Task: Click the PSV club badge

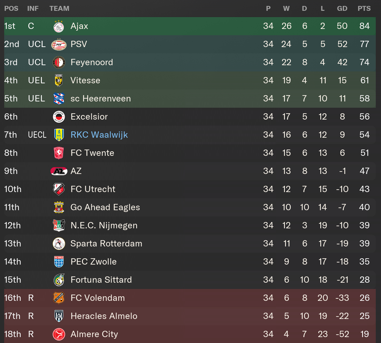Action: coord(59,44)
